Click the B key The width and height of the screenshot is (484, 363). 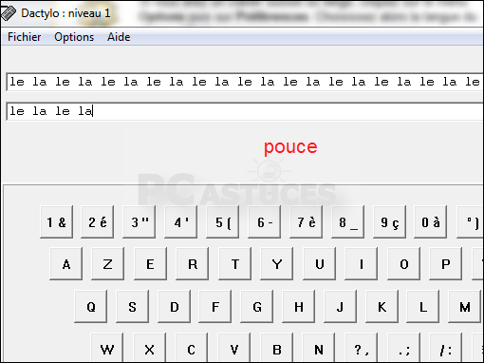277,348
